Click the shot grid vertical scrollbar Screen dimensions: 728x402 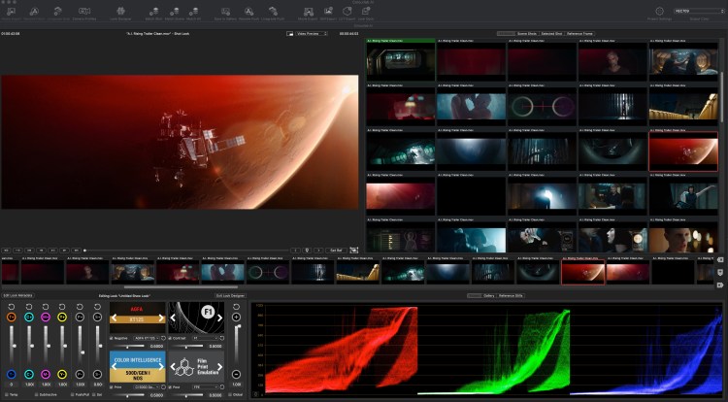(x=721, y=97)
